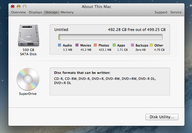Click the yellow Other legend swatch
This screenshot has height=133, width=192.
(x=151, y=45)
